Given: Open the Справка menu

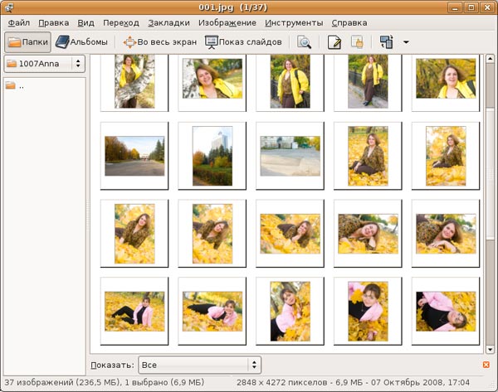Looking at the screenshot, I should pos(349,23).
